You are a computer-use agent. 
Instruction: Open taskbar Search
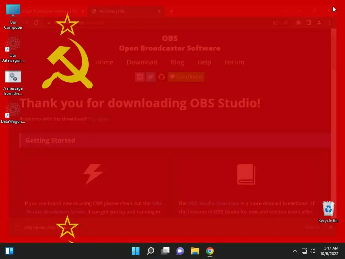[151, 251]
